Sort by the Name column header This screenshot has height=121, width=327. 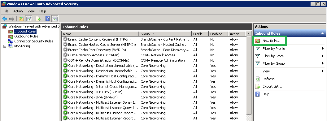(x=100, y=34)
